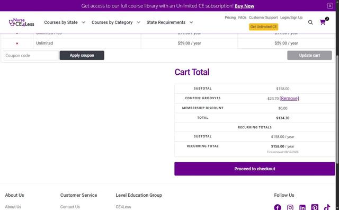Open the Instagram social icon
The width and height of the screenshot is (339, 210).
[290, 207]
